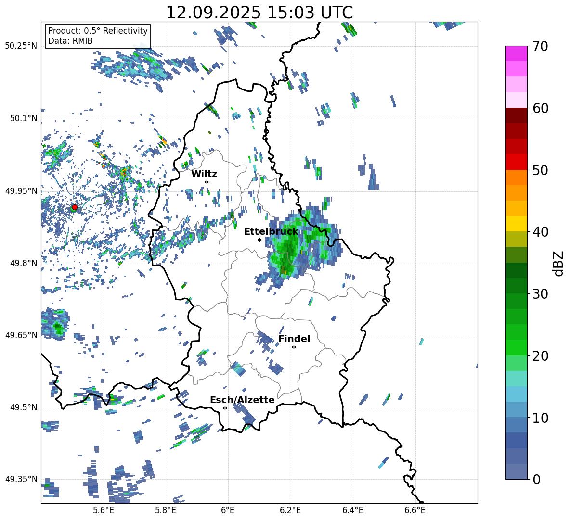Click the Ettelbruck city label
The width and height of the screenshot is (570, 520).
tap(271, 232)
